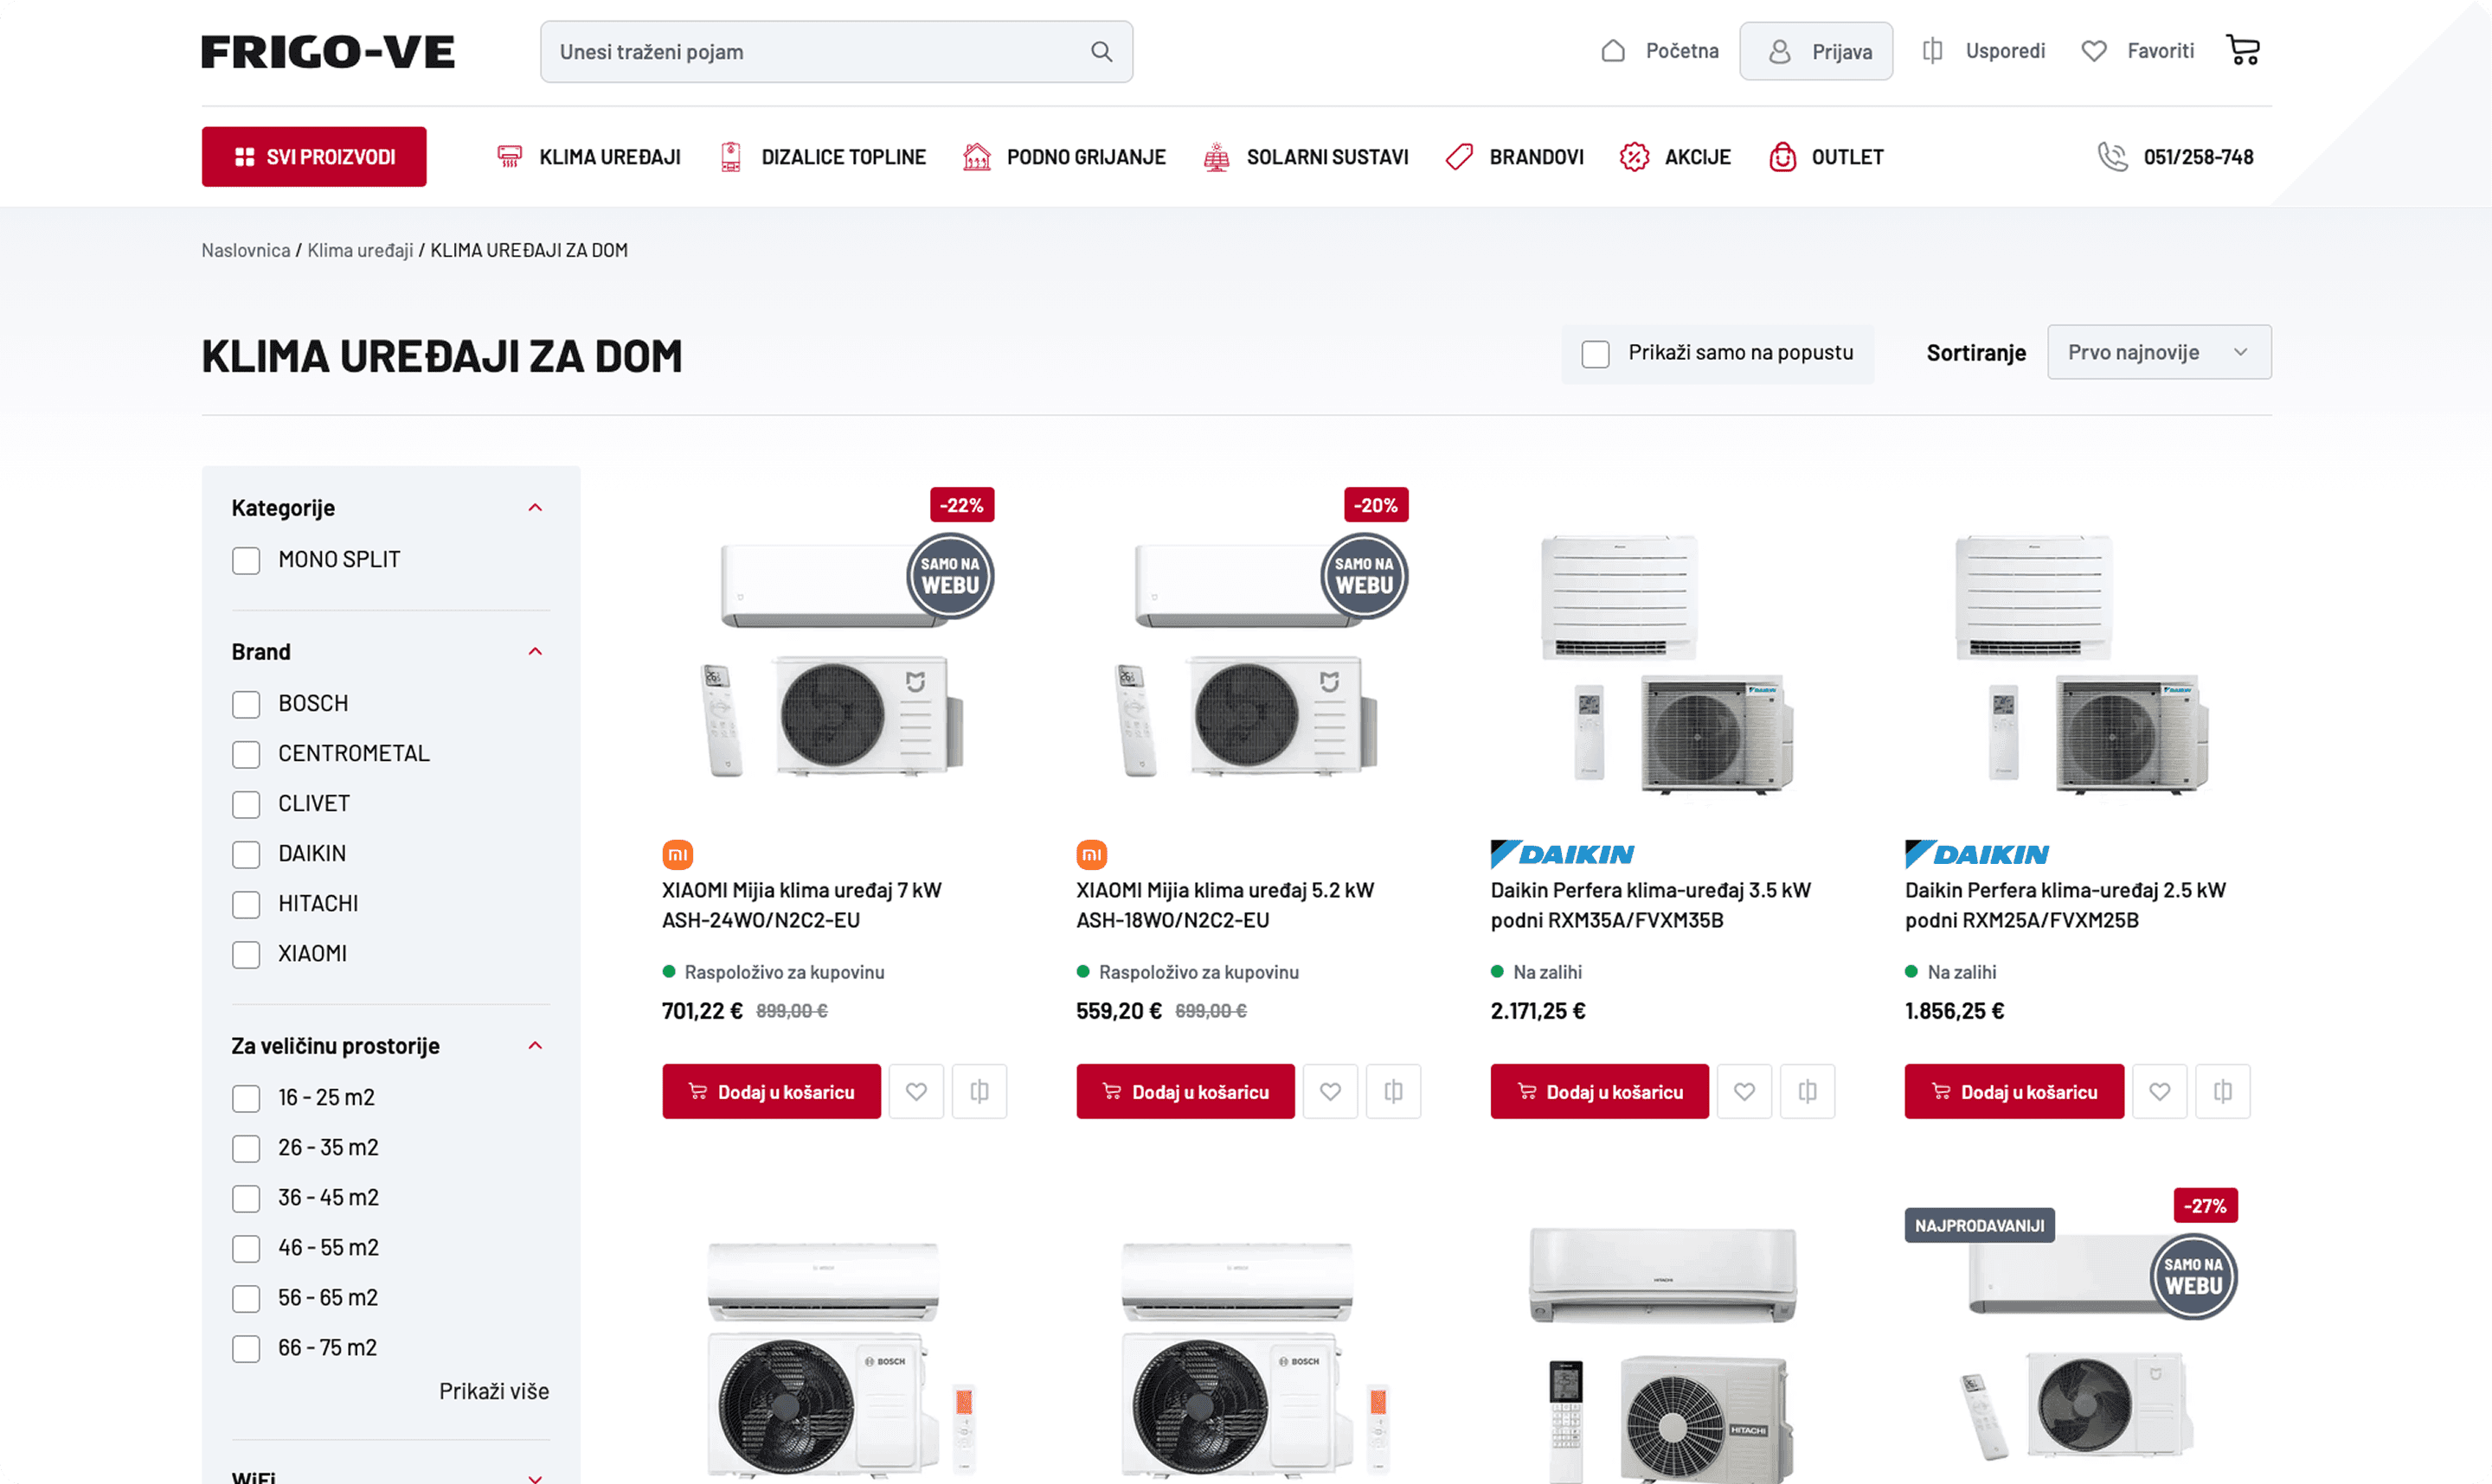Open the AKCIJE deals page
2492x1484 pixels.
[1698, 157]
